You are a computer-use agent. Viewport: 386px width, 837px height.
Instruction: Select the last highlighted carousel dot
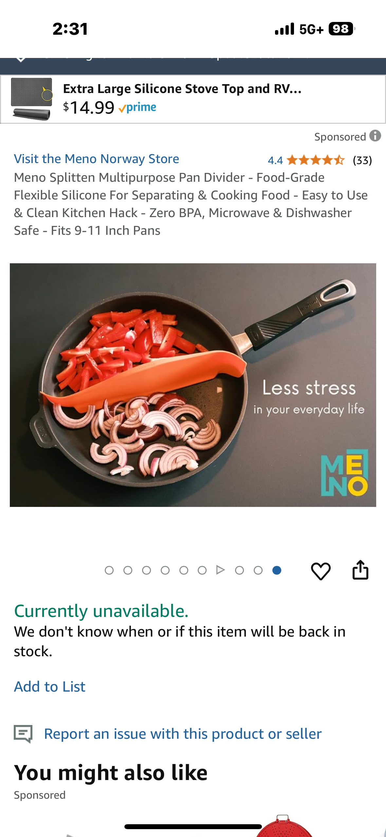pyautogui.click(x=277, y=570)
